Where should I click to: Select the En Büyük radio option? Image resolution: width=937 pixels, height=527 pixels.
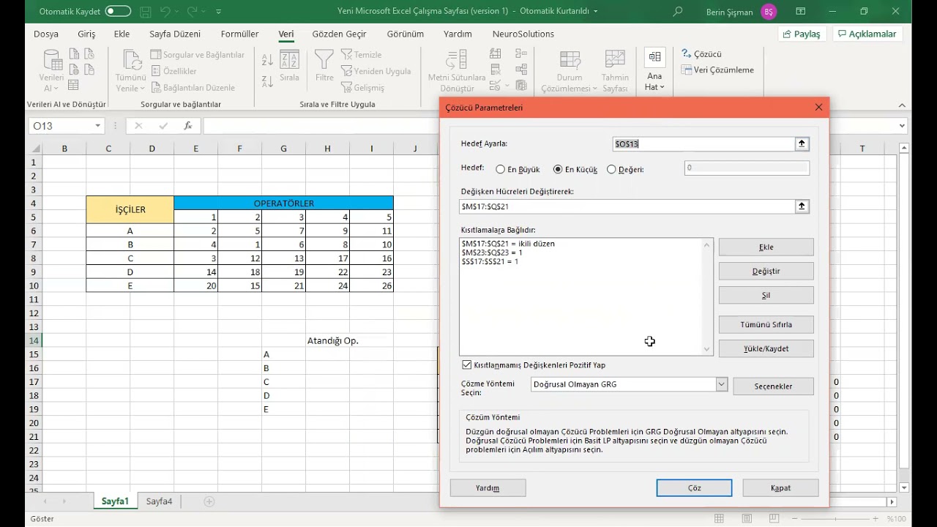point(501,169)
